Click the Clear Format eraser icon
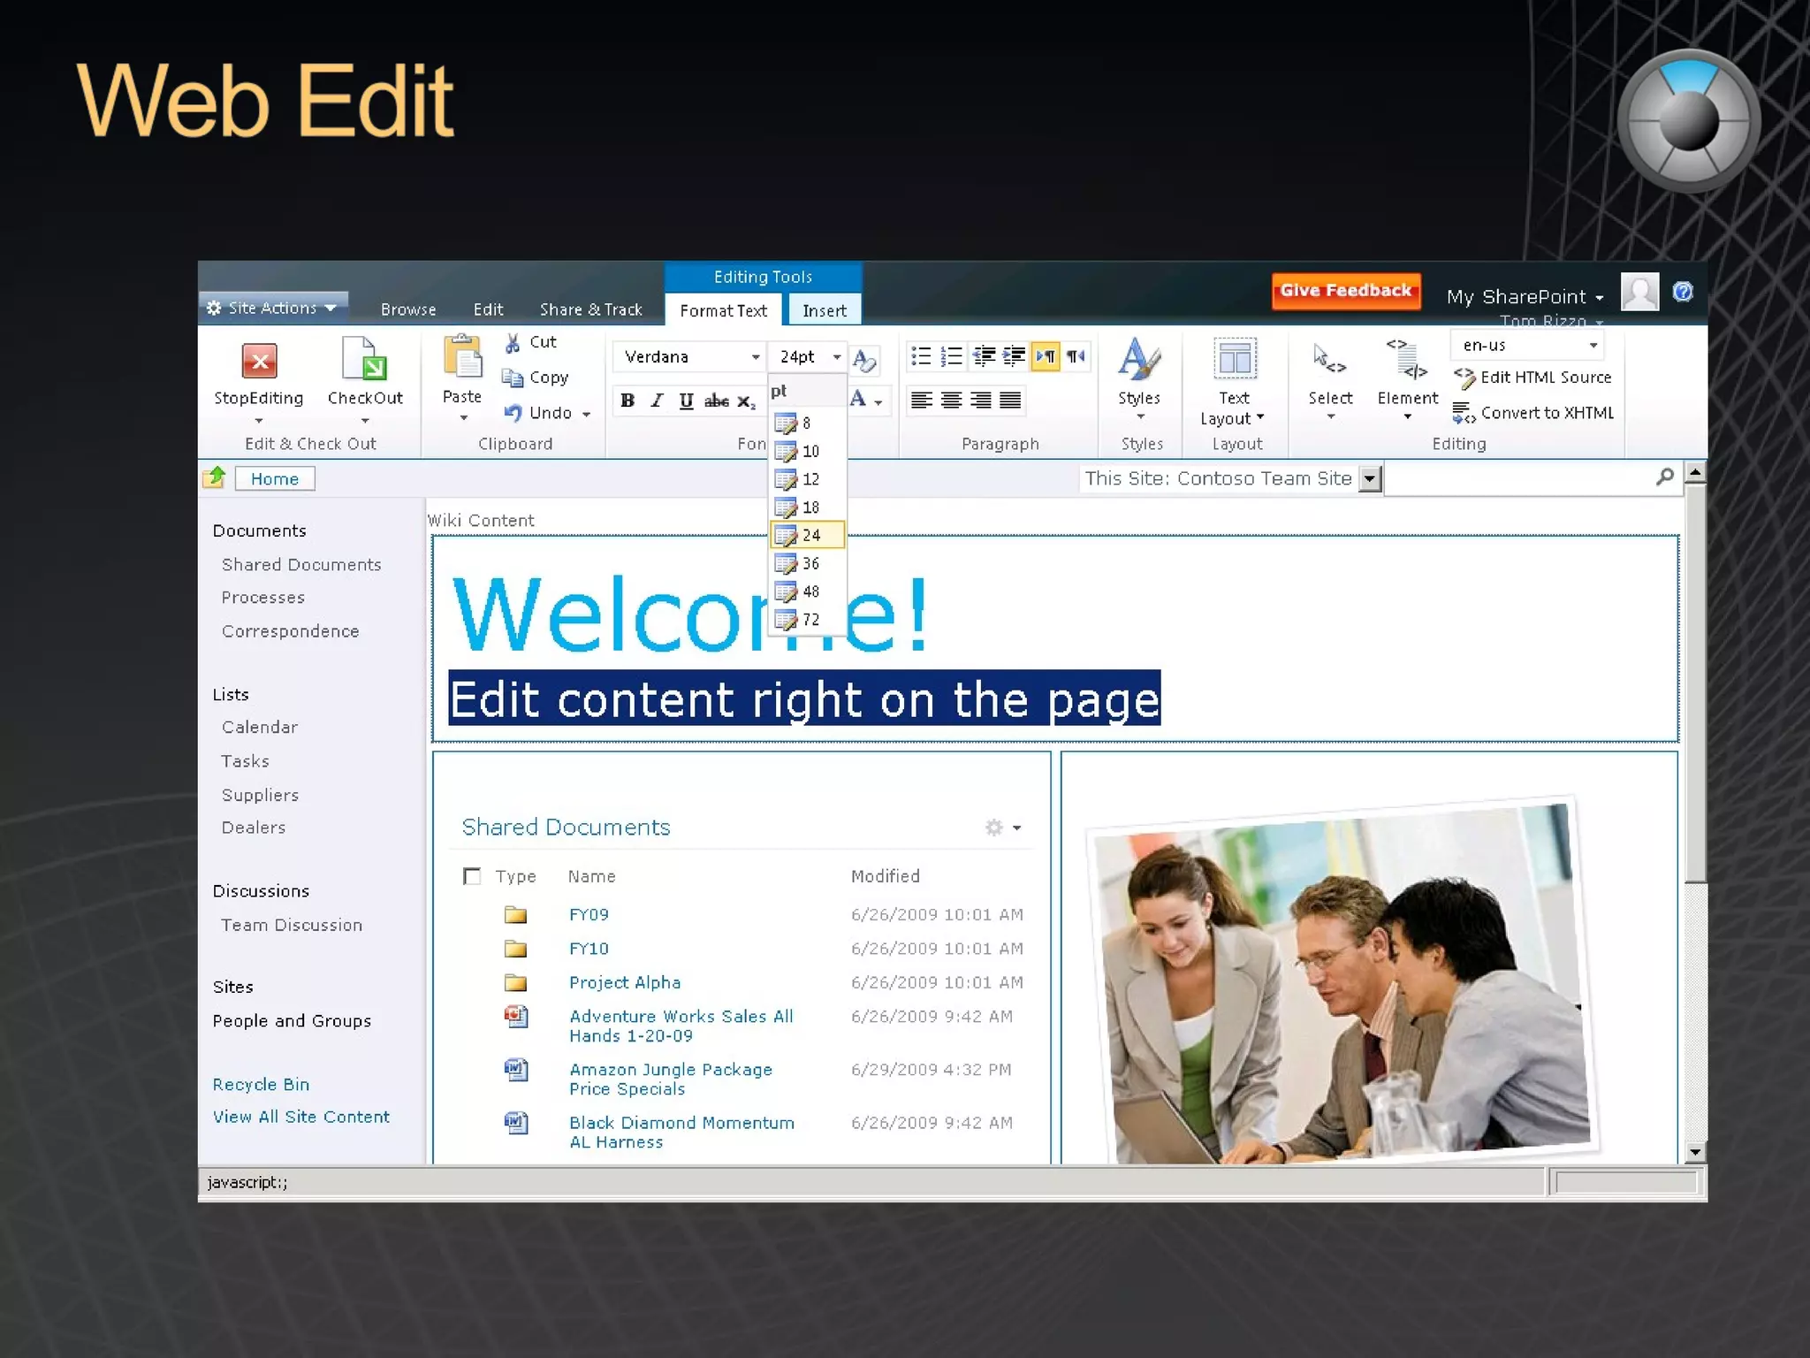Screen dimensions: 1810x1358 coord(864,359)
